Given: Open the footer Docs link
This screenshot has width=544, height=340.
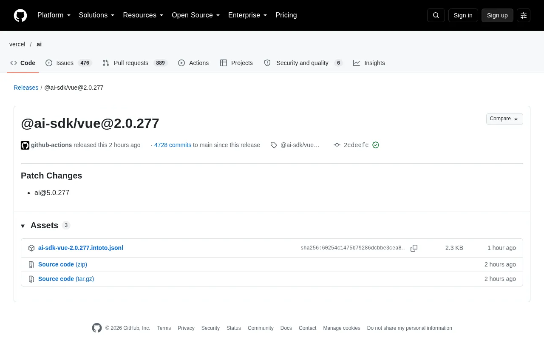Looking at the screenshot, I should pos(286,328).
